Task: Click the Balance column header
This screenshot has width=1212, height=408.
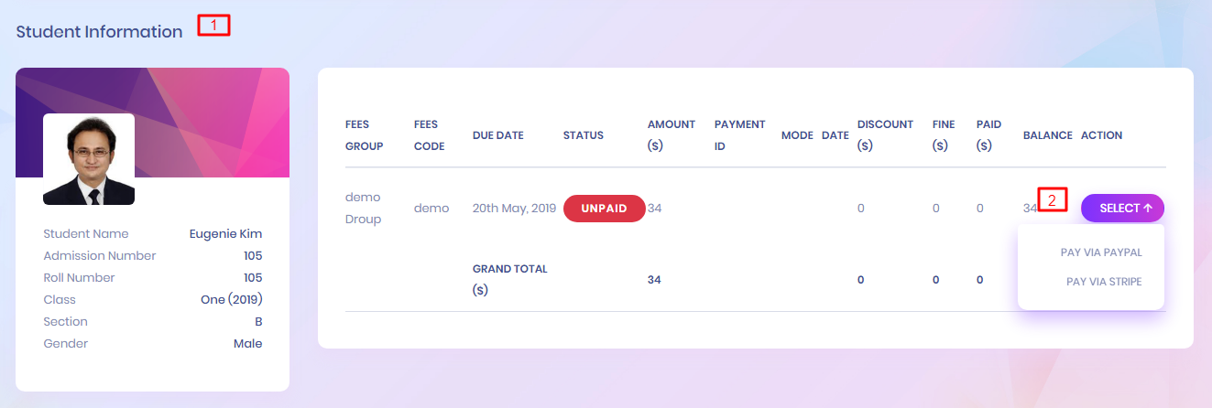Action: coord(1047,135)
